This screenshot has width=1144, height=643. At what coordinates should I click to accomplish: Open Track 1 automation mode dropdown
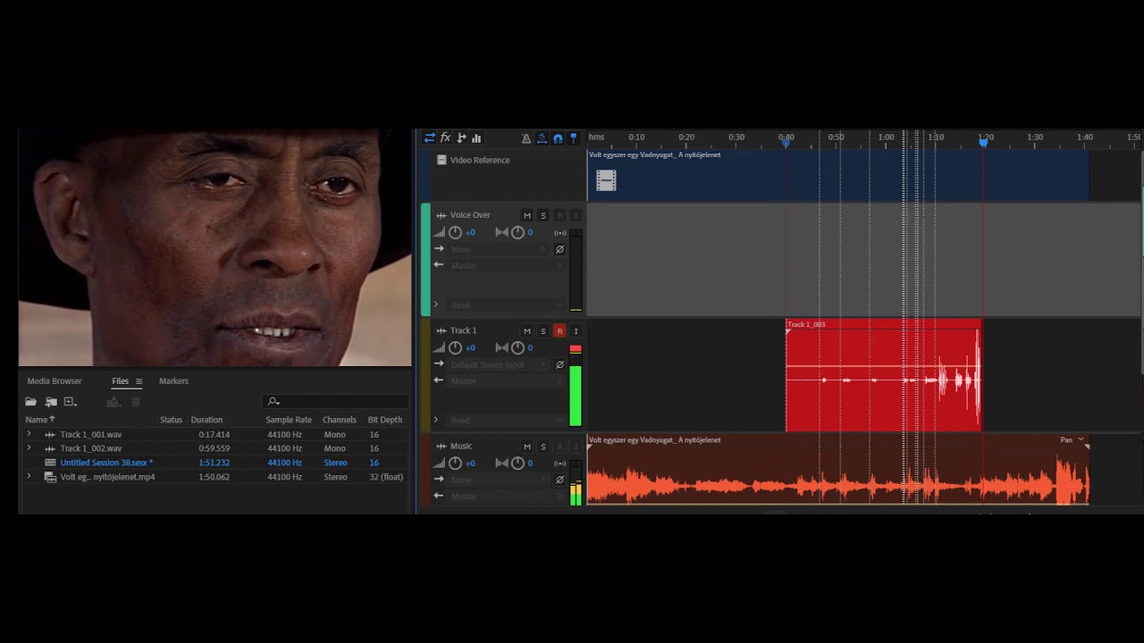505,420
